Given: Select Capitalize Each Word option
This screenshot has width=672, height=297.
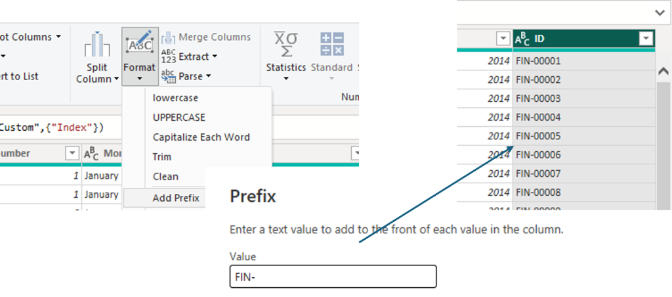Looking at the screenshot, I should [x=201, y=137].
